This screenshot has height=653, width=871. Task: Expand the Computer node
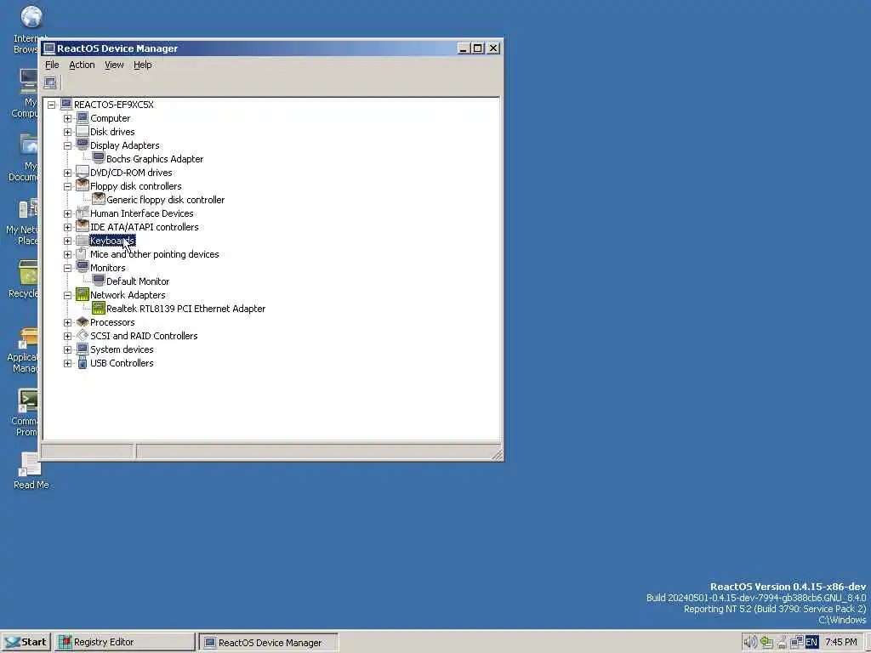click(x=68, y=118)
